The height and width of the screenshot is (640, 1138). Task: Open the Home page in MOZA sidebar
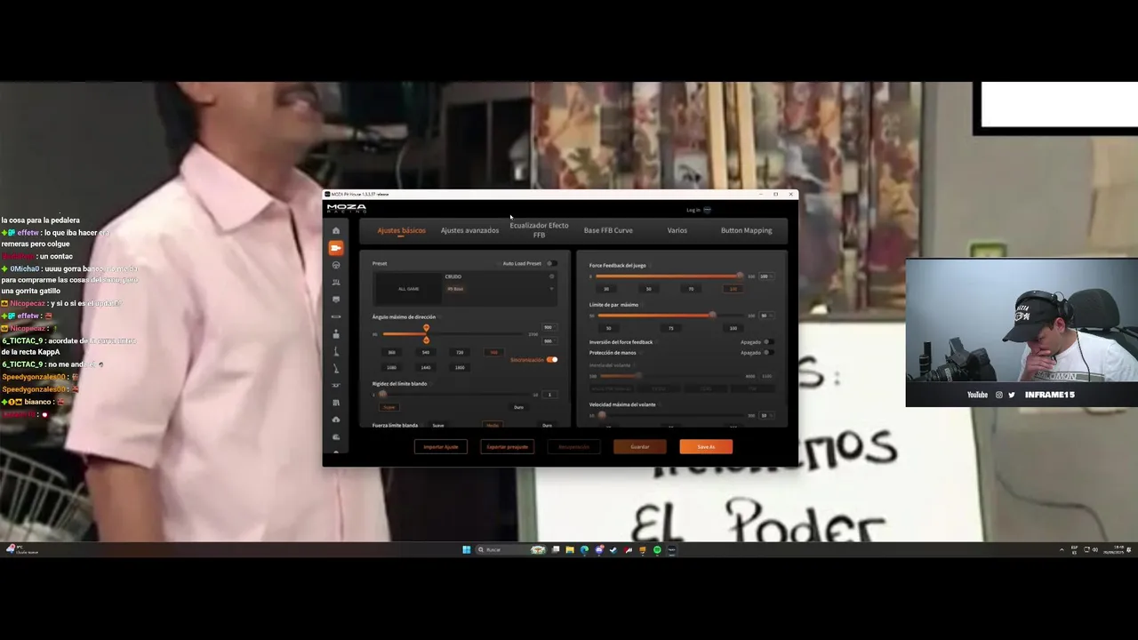click(336, 230)
